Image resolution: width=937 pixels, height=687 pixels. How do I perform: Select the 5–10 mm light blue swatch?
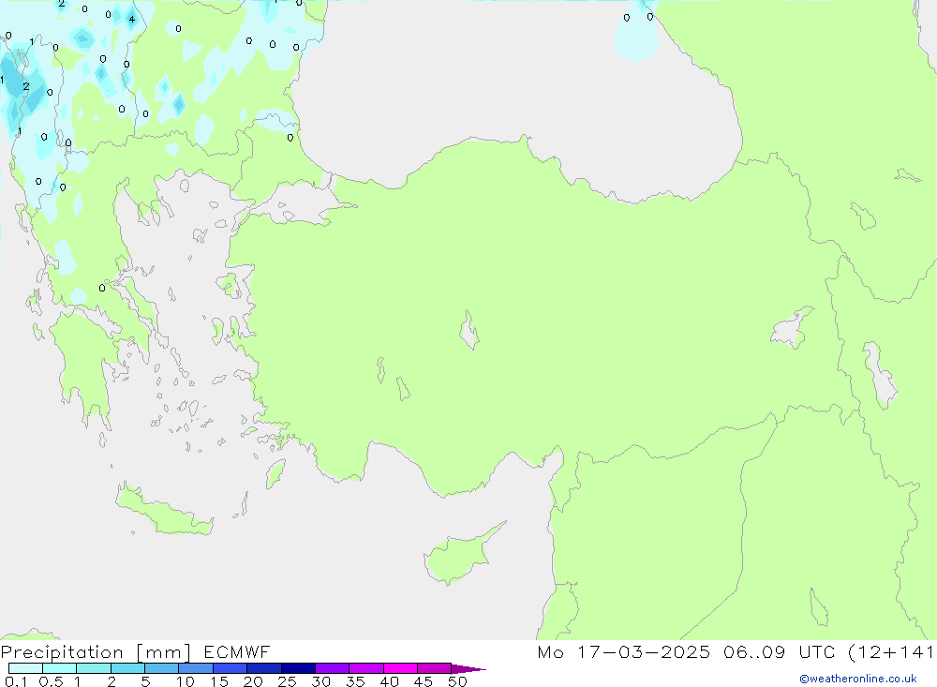(161, 668)
